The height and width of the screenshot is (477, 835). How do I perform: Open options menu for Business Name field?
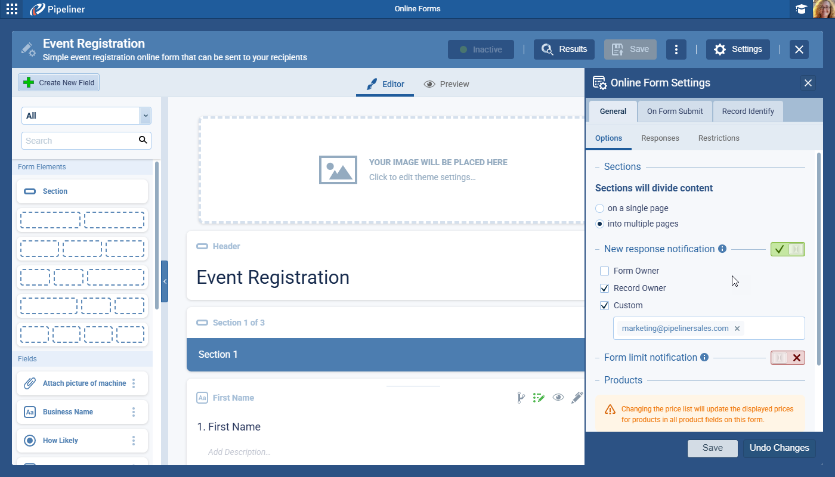134,412
